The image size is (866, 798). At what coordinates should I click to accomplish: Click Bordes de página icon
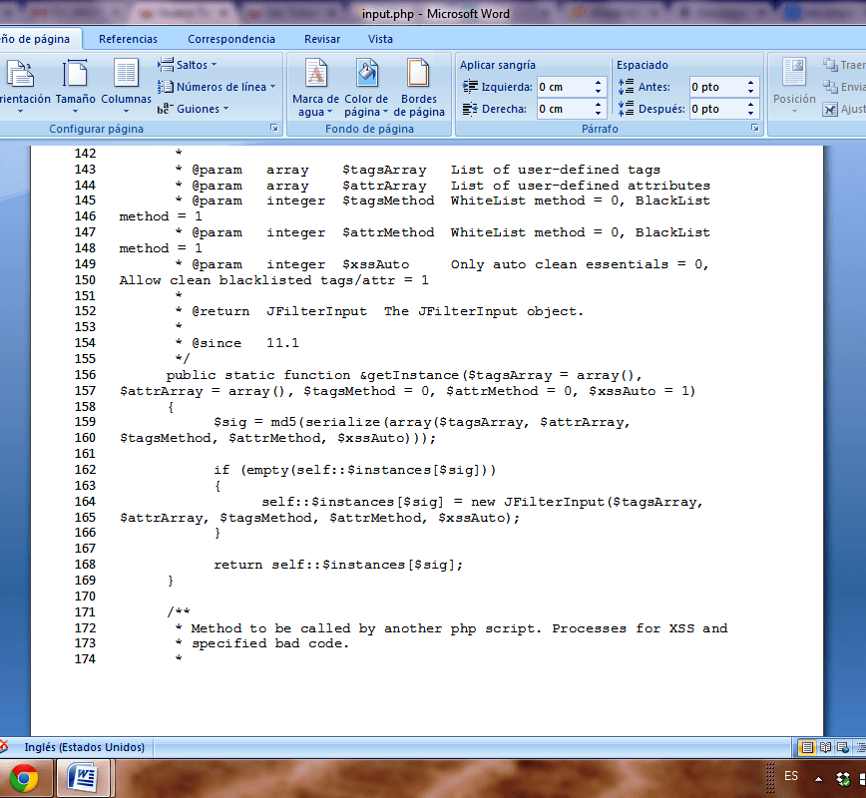point(419,73)
